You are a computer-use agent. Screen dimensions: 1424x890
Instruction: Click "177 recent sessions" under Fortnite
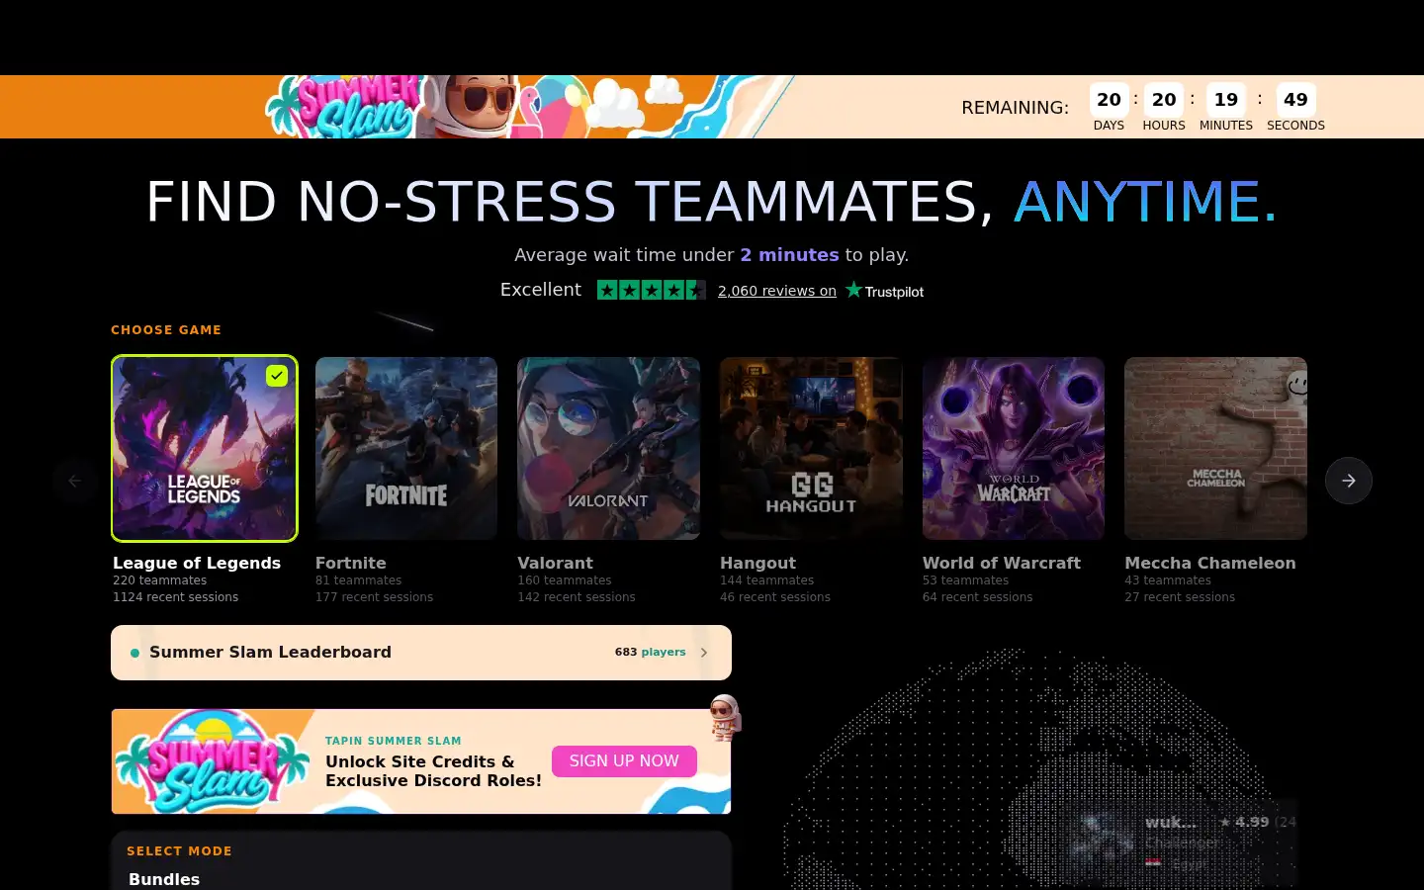pos(374,597)
